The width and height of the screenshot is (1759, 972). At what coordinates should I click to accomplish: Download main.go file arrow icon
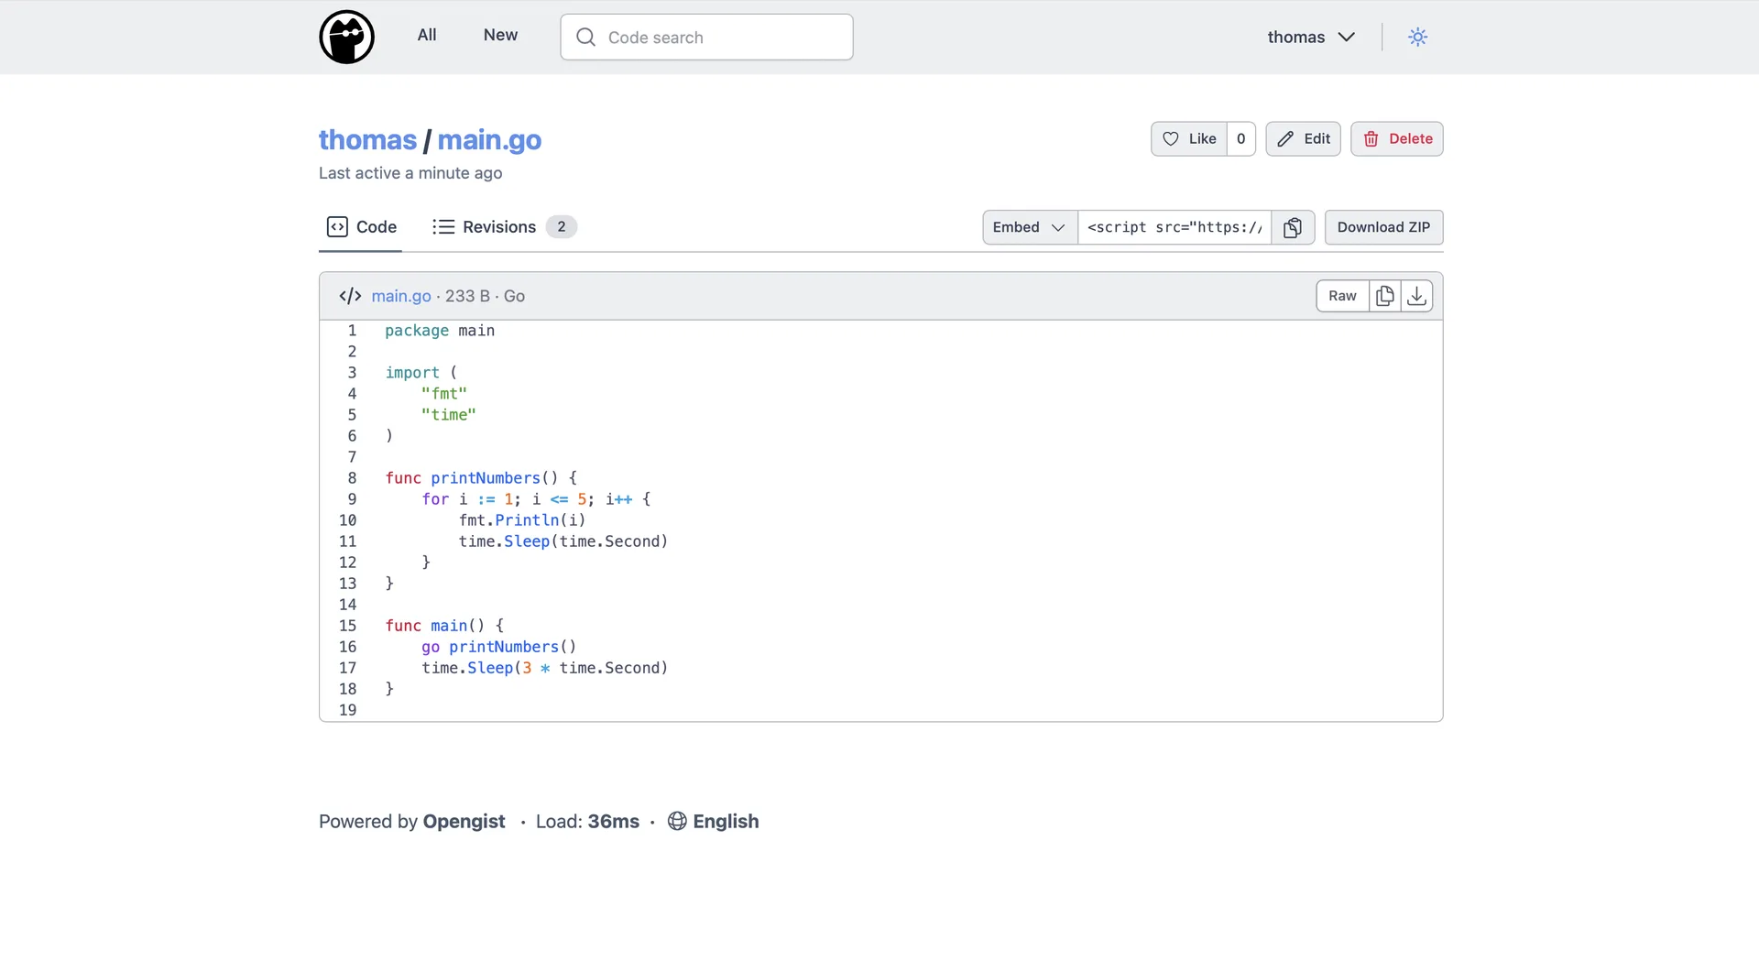1416,296
